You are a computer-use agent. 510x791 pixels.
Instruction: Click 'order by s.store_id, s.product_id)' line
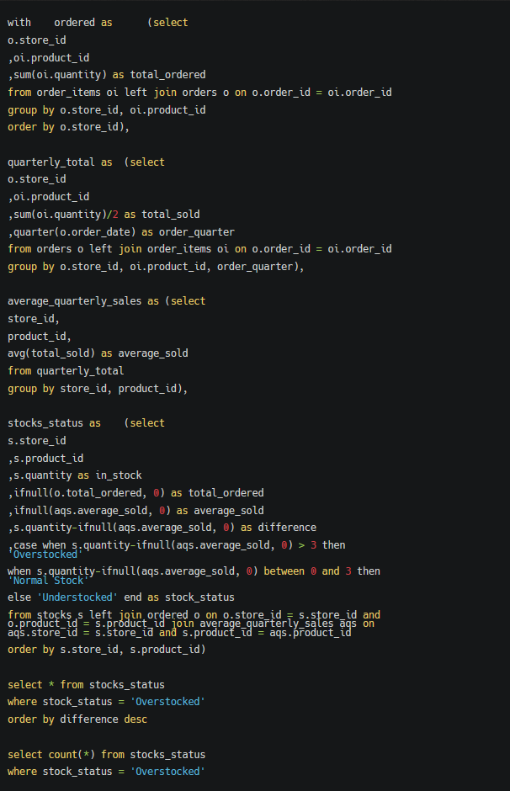click(x=106, y=650)
